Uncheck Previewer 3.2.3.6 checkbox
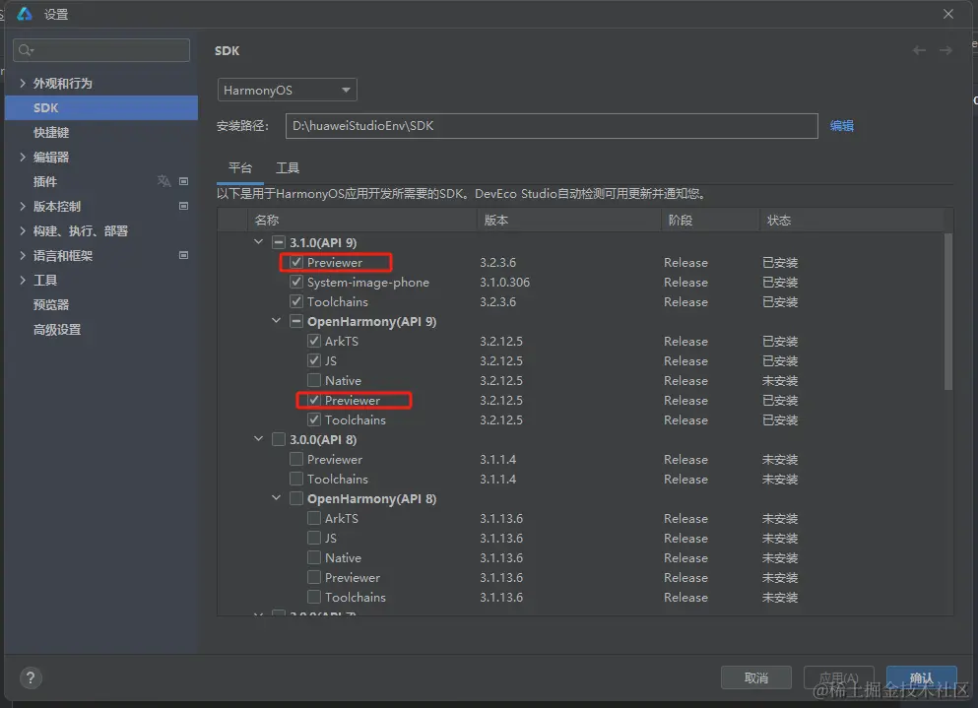 296,263
